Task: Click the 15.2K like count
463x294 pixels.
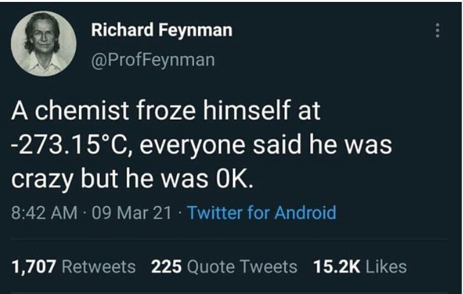Action: point(338,266)
